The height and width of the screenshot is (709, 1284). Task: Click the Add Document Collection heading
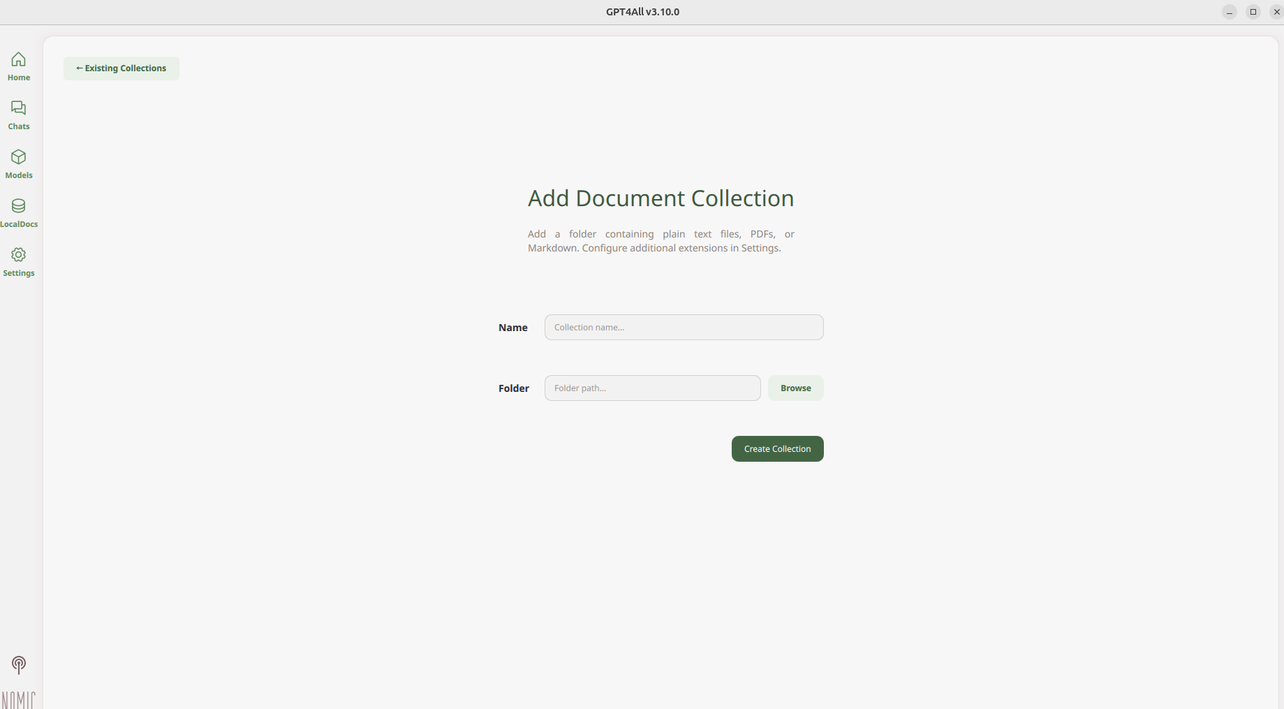pos(661,198)
